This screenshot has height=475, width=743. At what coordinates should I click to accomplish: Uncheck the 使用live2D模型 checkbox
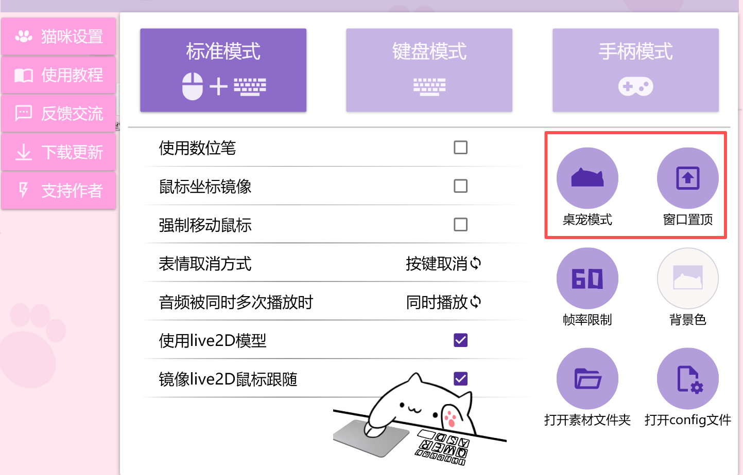click(x=460, y=340)
